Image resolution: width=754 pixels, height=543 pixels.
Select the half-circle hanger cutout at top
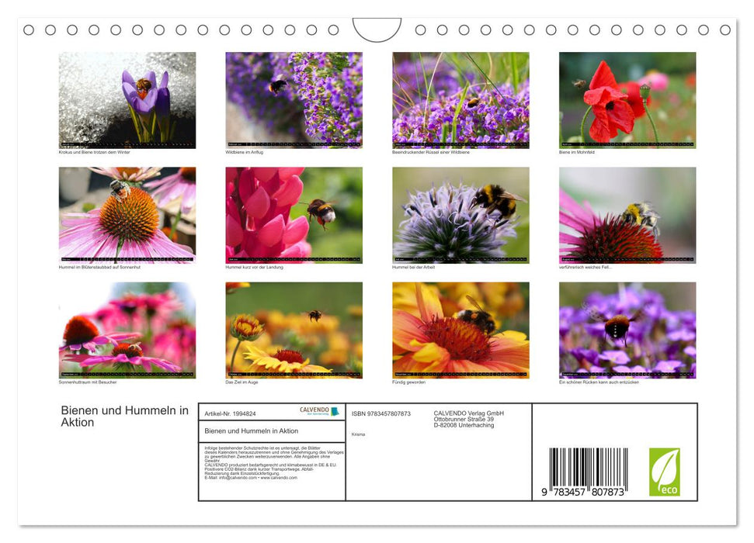(x=378, y=26)
